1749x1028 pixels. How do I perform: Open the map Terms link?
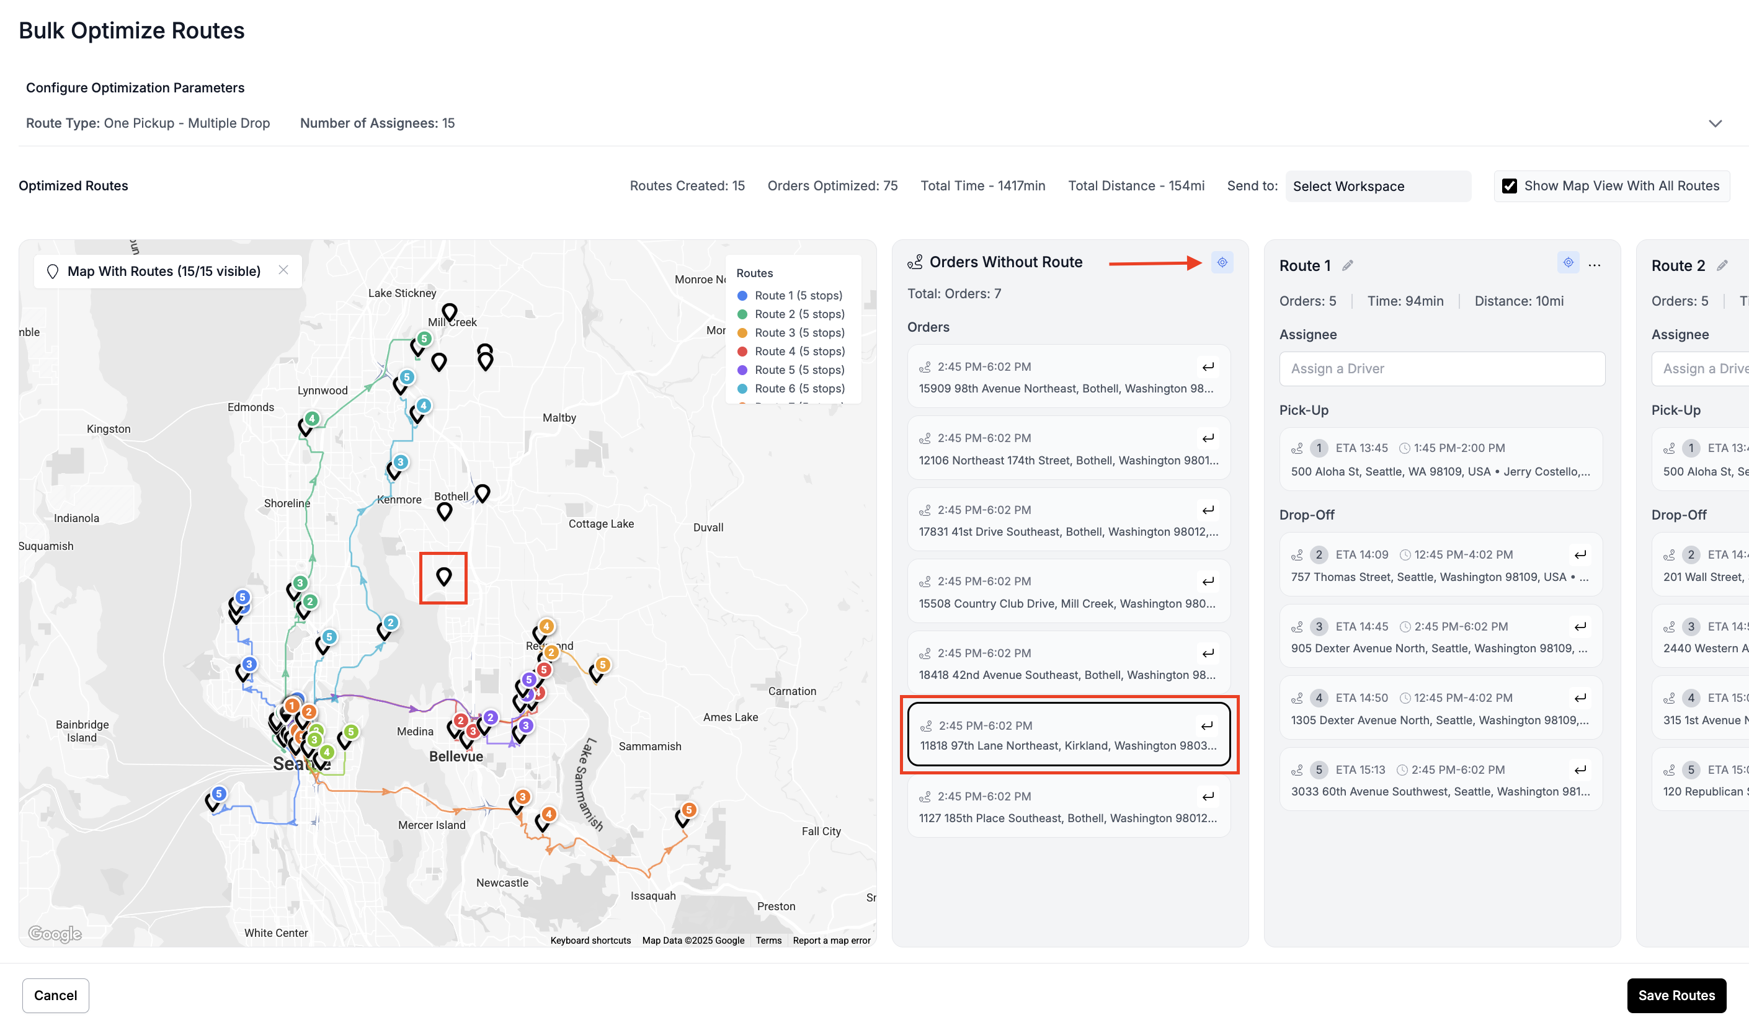(x=768, y=941)
